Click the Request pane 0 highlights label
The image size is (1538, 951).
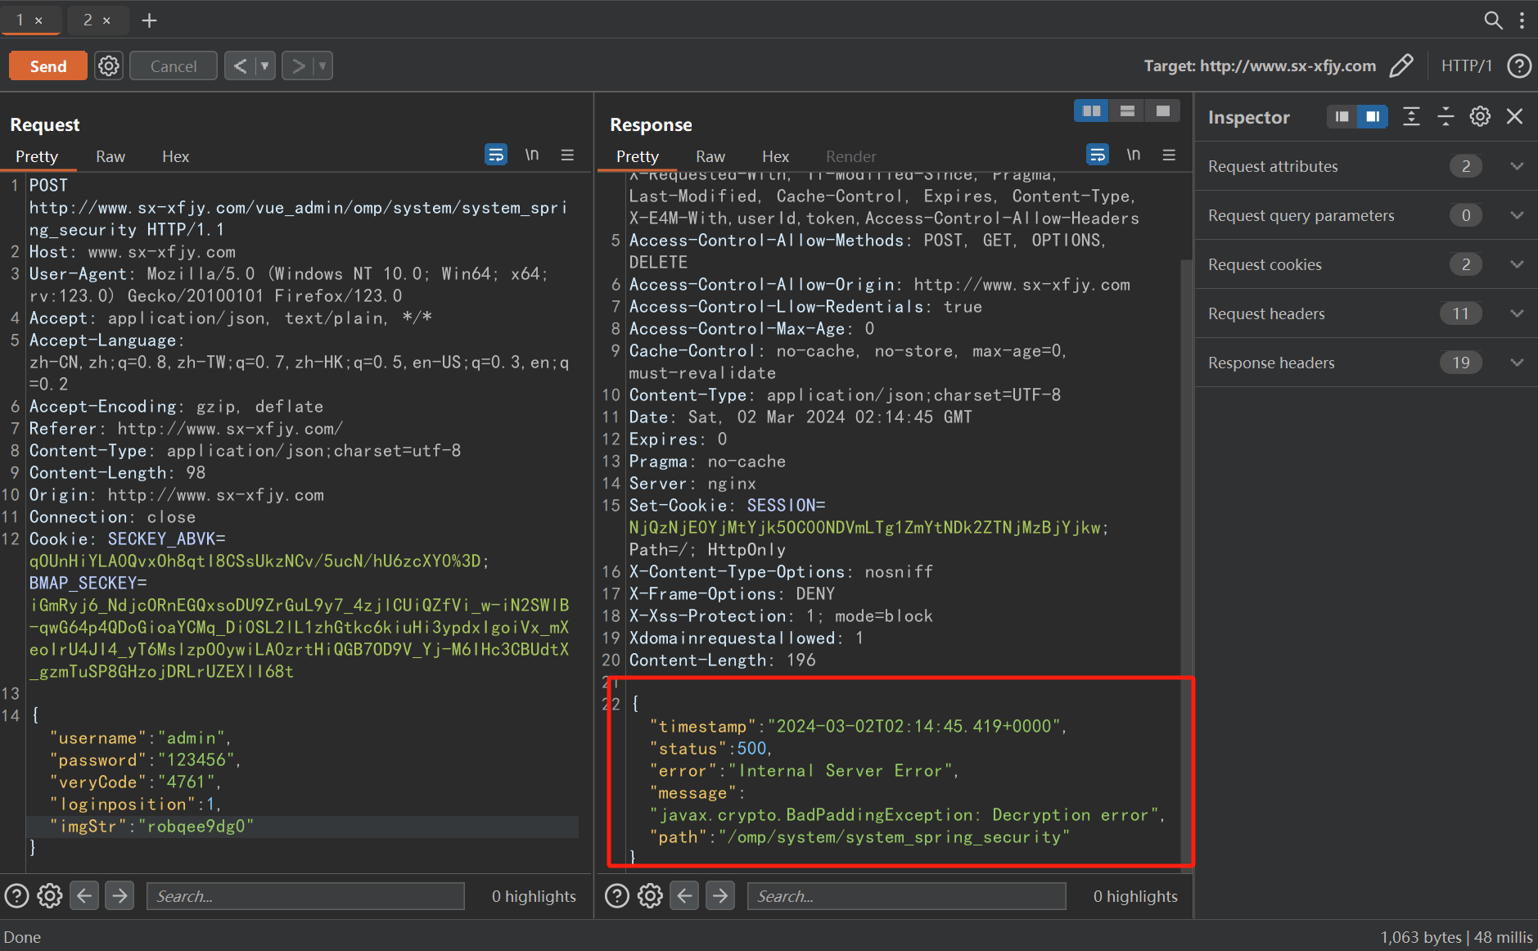pyautogui.click(x=534, y=896)
